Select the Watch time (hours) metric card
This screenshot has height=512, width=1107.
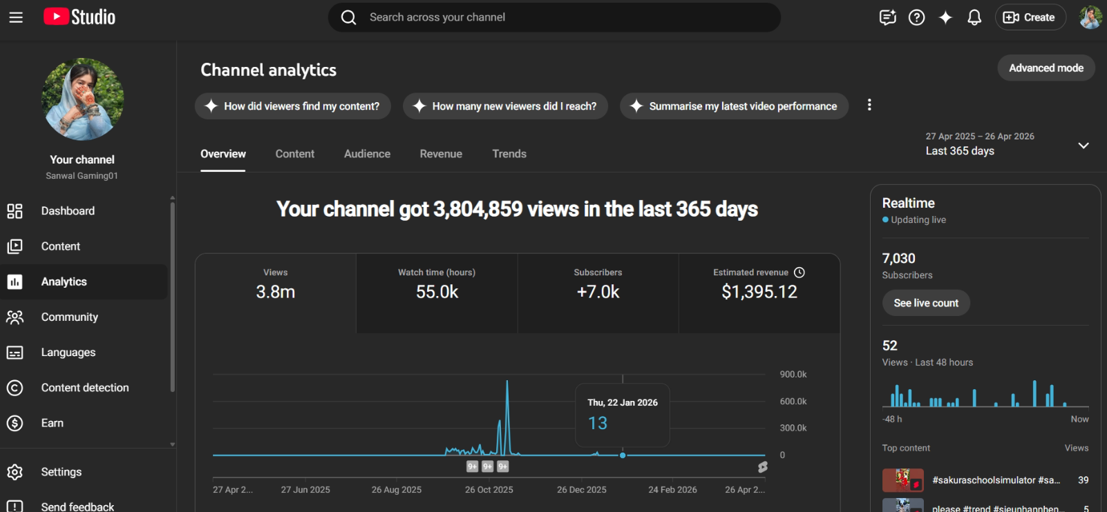[x=437, y=293]
